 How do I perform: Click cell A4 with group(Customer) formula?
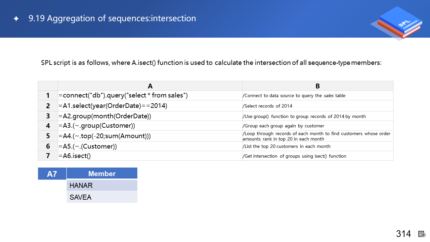tap(150, 126)
